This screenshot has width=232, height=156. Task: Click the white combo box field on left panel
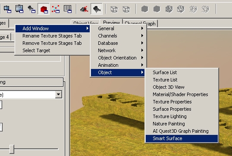pos(28,94)
